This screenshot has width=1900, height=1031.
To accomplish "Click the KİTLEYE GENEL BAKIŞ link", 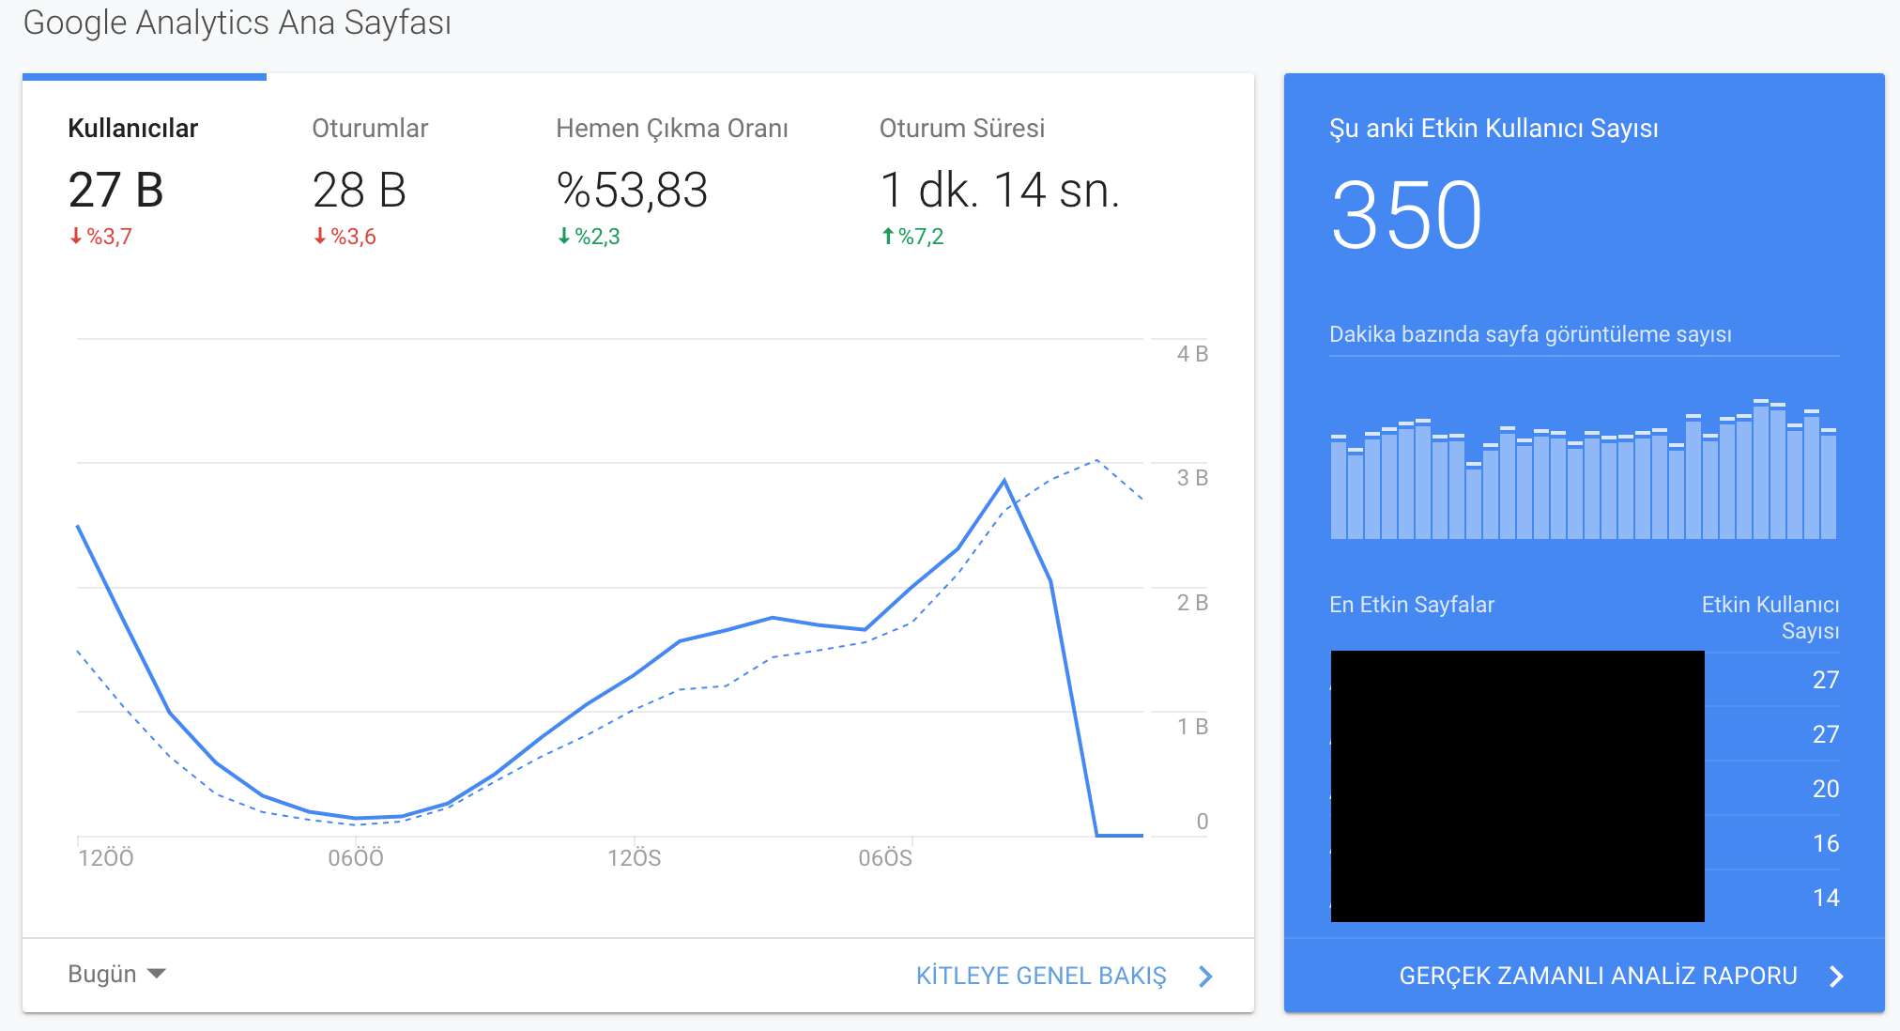I will click(1041, 976).
